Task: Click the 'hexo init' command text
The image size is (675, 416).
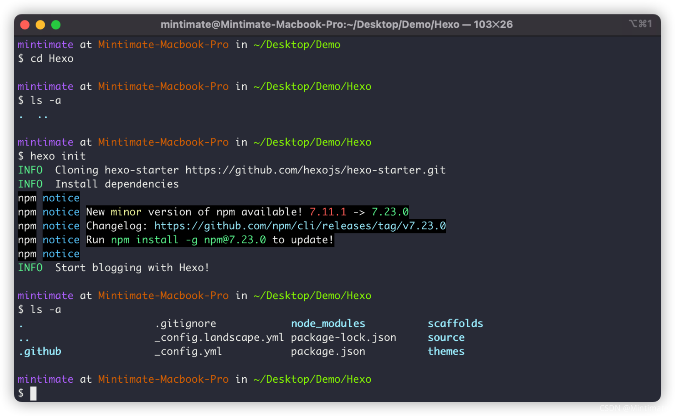Action: click(58, 156)
